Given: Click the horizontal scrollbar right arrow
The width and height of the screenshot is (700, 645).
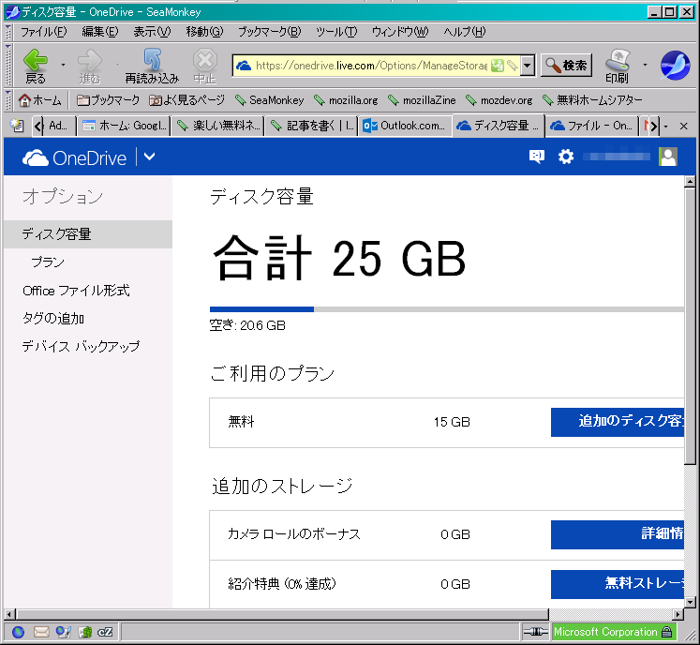Looking at the screenshot, I should coord(678,614).
